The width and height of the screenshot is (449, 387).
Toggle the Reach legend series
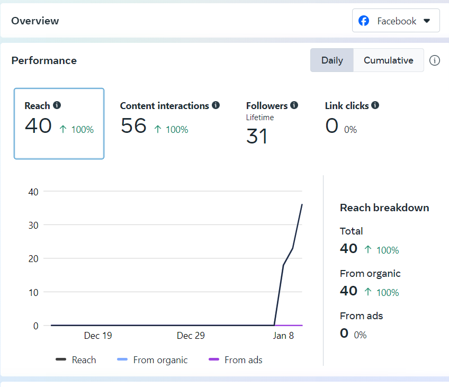click(x=76, y=360)
